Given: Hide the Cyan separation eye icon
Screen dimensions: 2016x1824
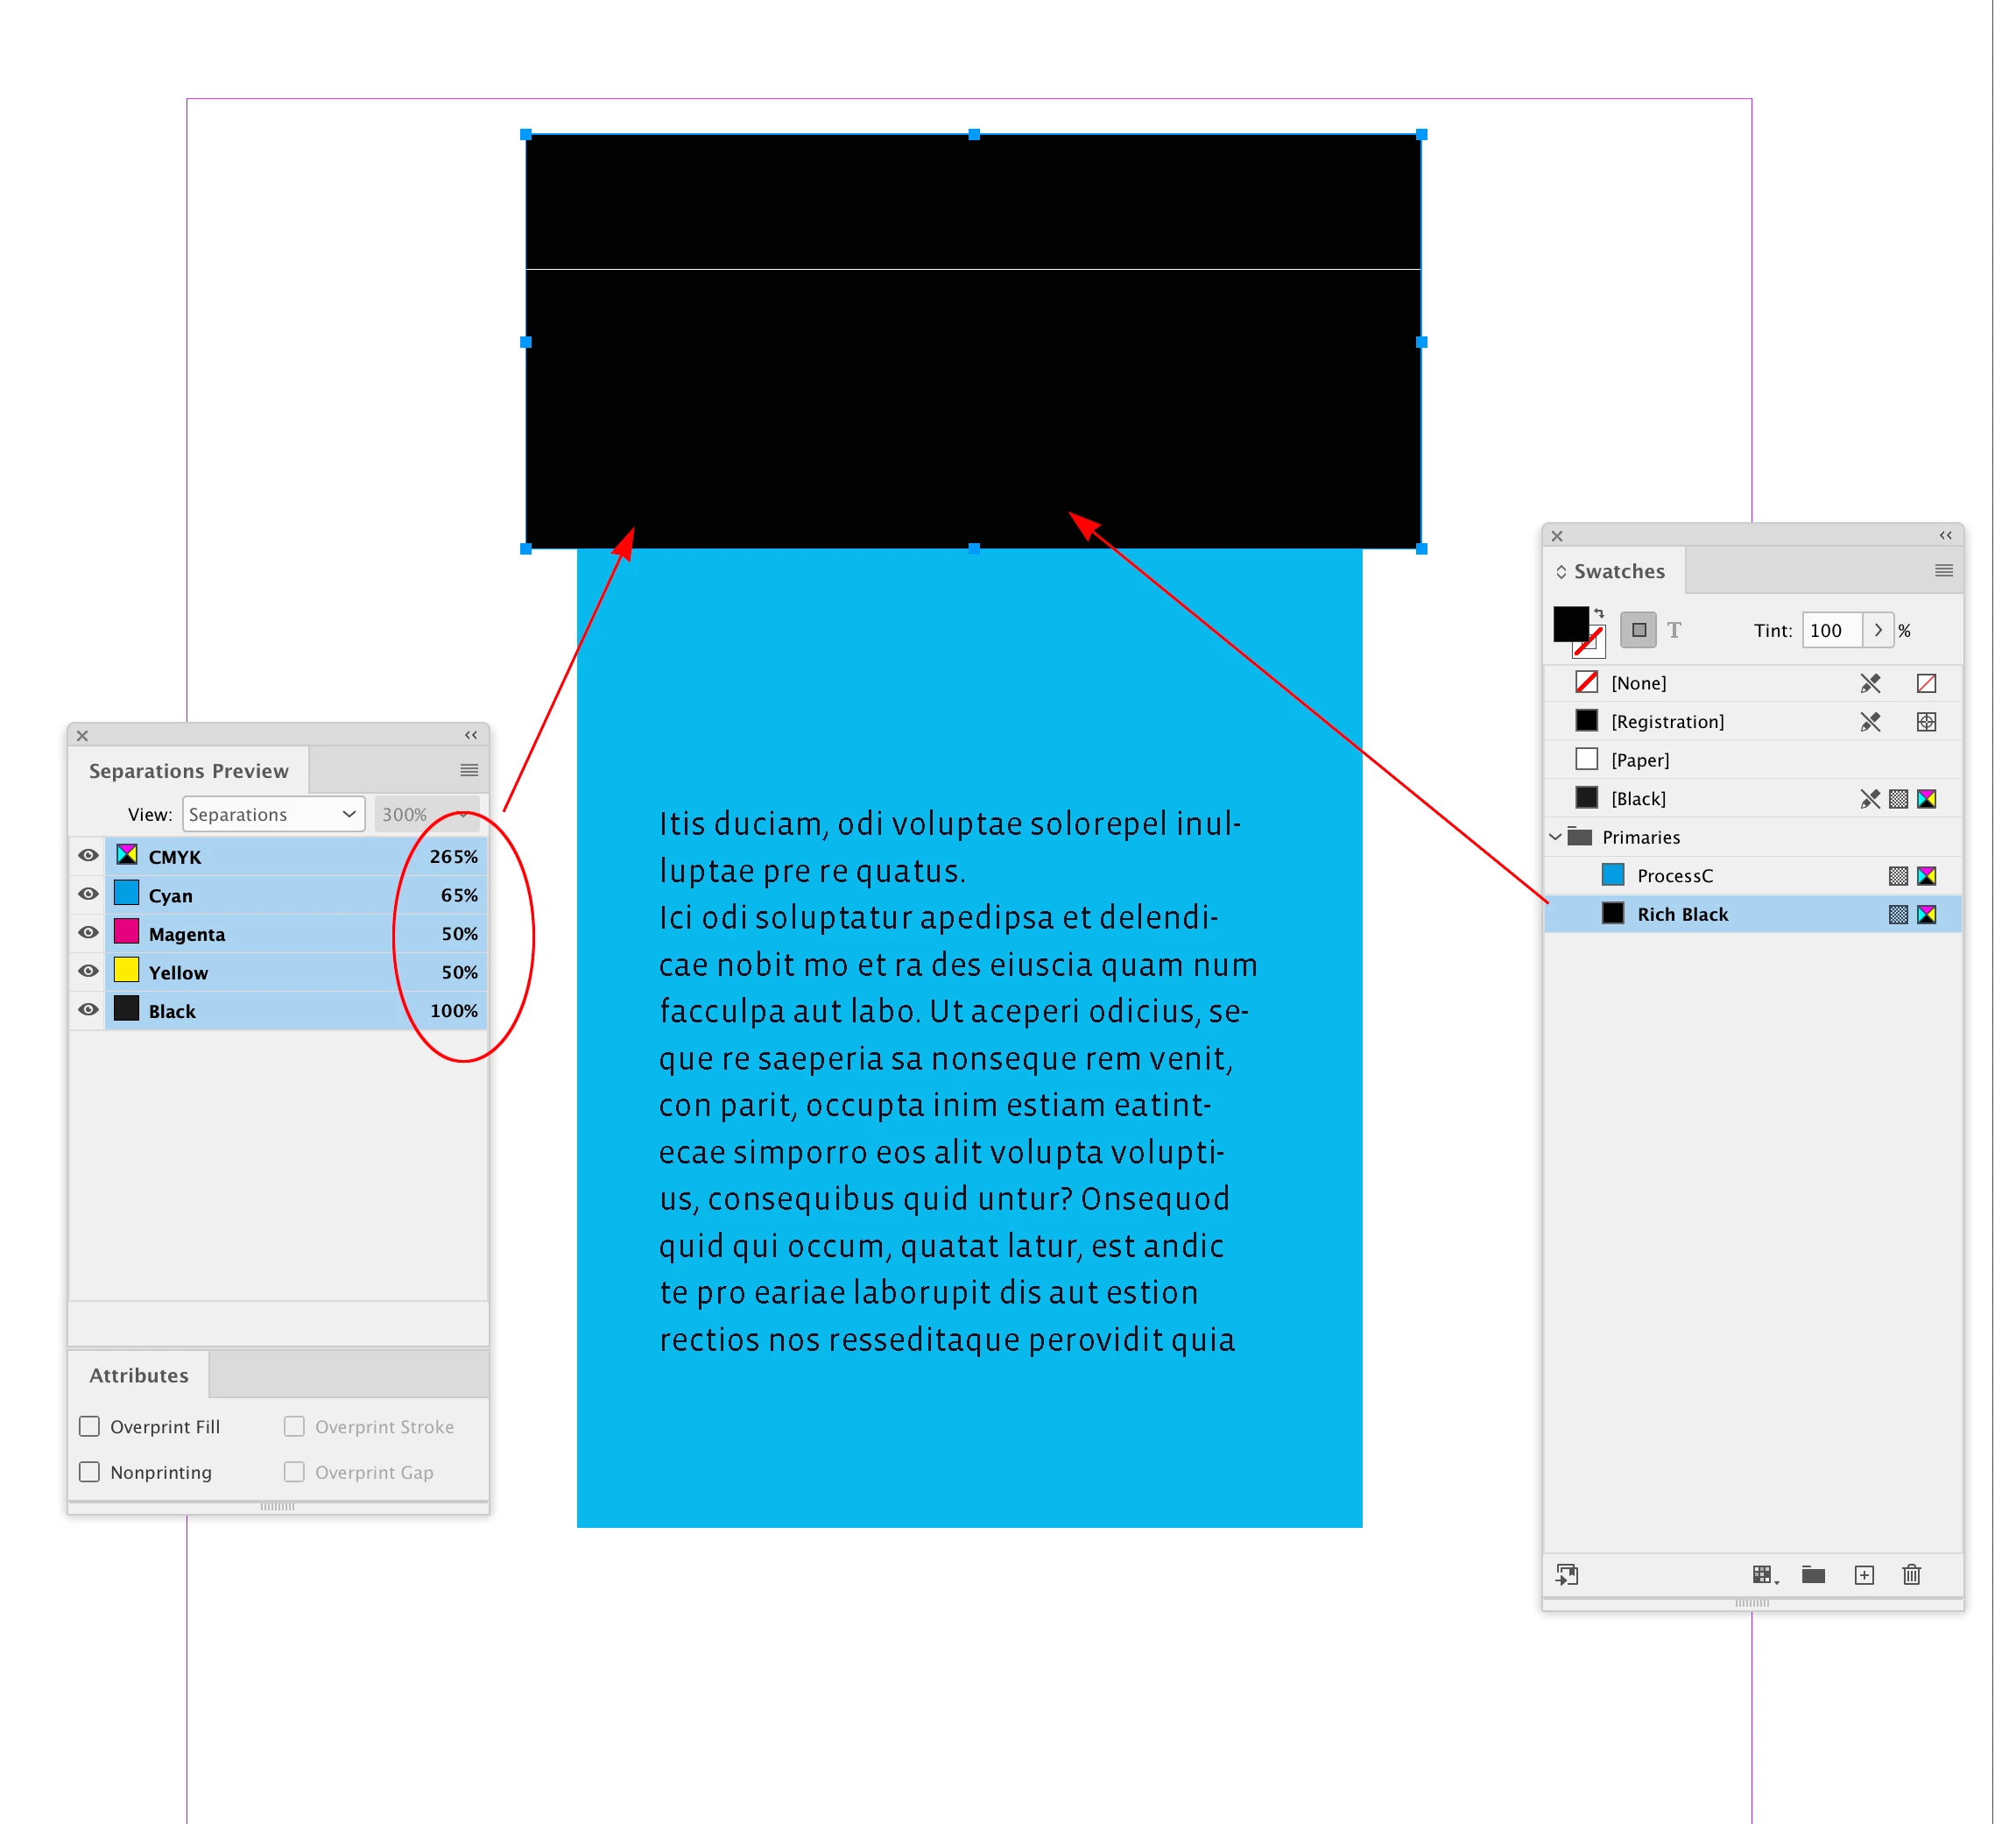Looking at the screenshot, I should pyautogui.click(x=88, y=894).
